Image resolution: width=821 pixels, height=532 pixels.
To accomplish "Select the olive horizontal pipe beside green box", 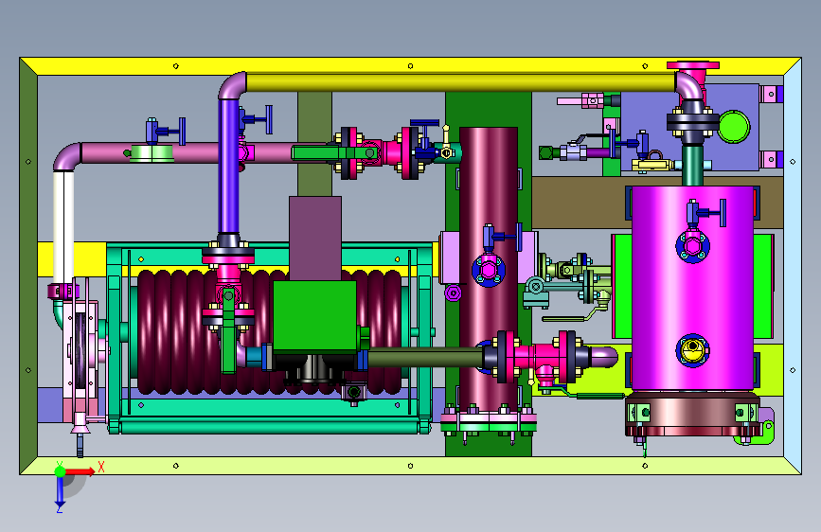I will (x=425, y=358).
